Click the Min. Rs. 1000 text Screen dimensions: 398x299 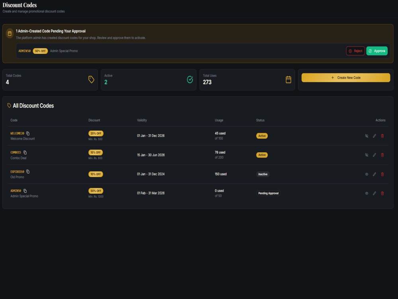[x=96, y=197]
